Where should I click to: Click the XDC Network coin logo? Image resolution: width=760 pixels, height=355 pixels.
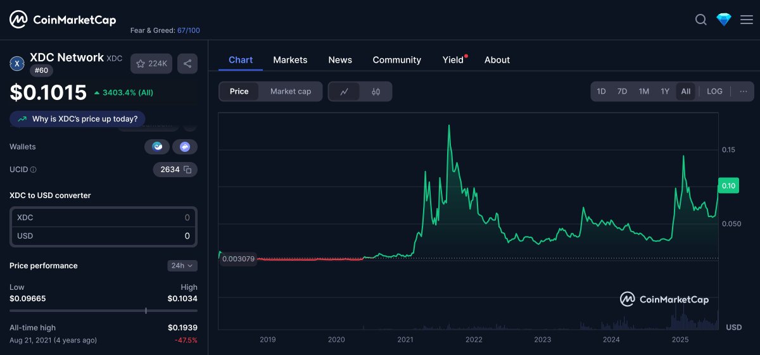[17, 63]
